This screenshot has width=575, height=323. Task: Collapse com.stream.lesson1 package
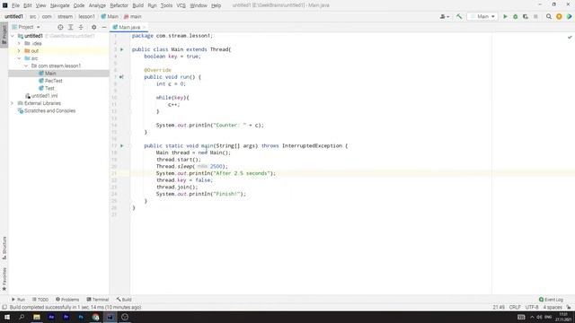[x=26, y=65]
